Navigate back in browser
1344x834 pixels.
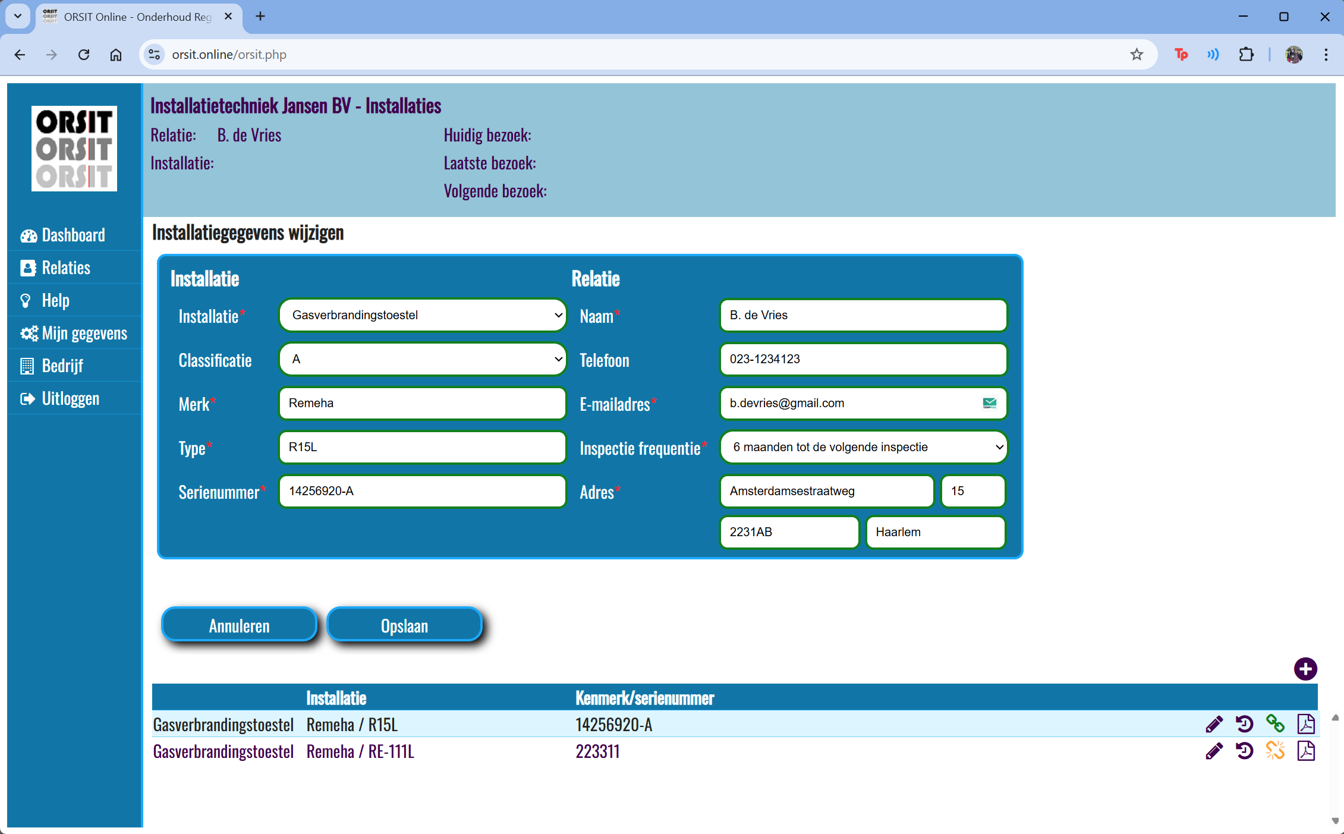tap(20, 55)
